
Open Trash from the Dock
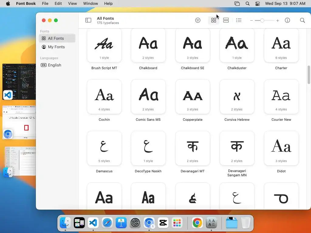pyautogui.click(x=245, y=223)
